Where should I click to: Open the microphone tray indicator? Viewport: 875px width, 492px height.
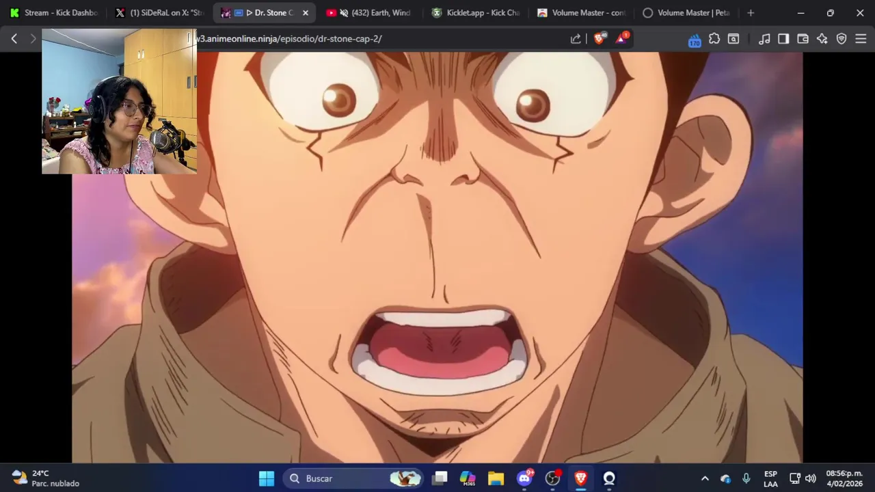(x=746, y=478)
